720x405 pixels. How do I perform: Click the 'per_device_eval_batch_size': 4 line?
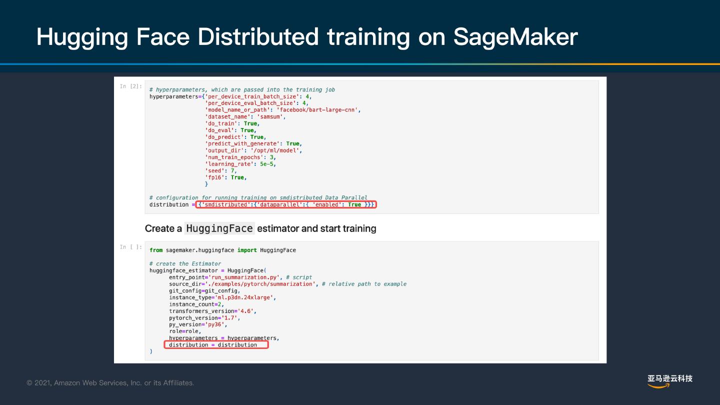pos(257,103)
